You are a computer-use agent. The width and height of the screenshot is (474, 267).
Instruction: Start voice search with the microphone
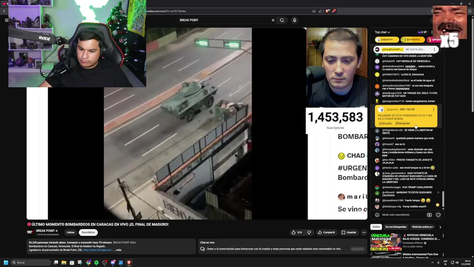(x=294, y=20)
